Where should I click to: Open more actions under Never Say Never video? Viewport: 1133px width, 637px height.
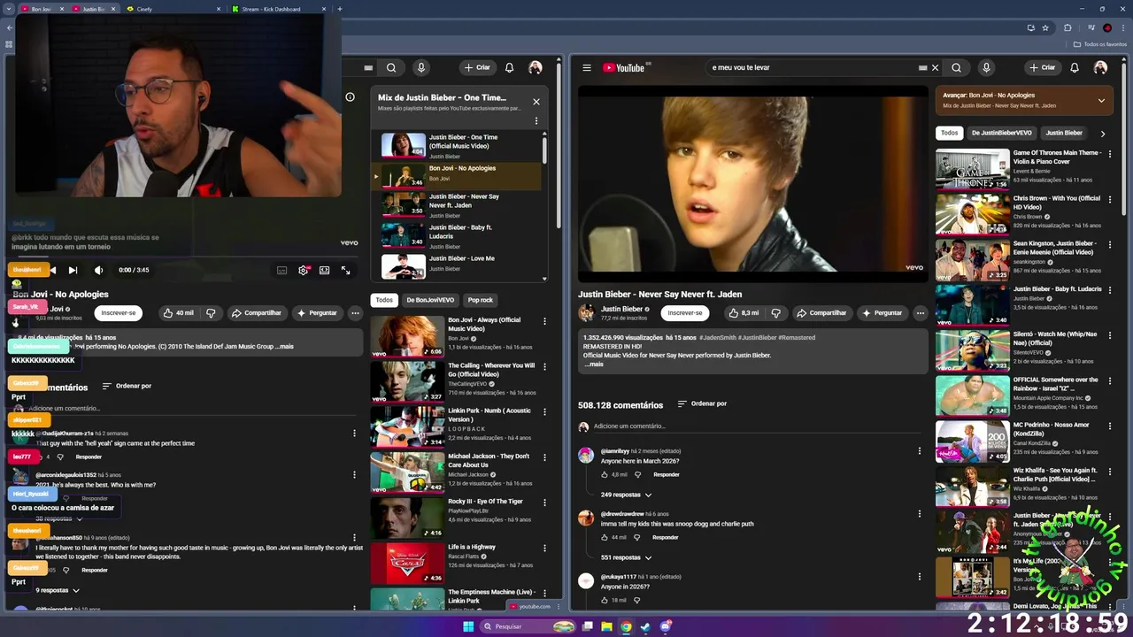pyautogui.click(x=920, y=313)
